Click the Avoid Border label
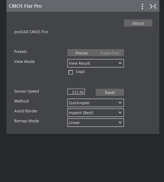This screenshot has height=182, width=164. click(26, 111)
